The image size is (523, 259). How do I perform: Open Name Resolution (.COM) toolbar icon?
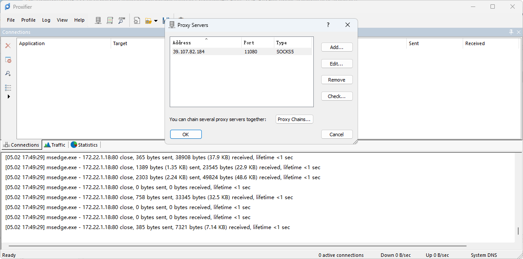[122, 20]
